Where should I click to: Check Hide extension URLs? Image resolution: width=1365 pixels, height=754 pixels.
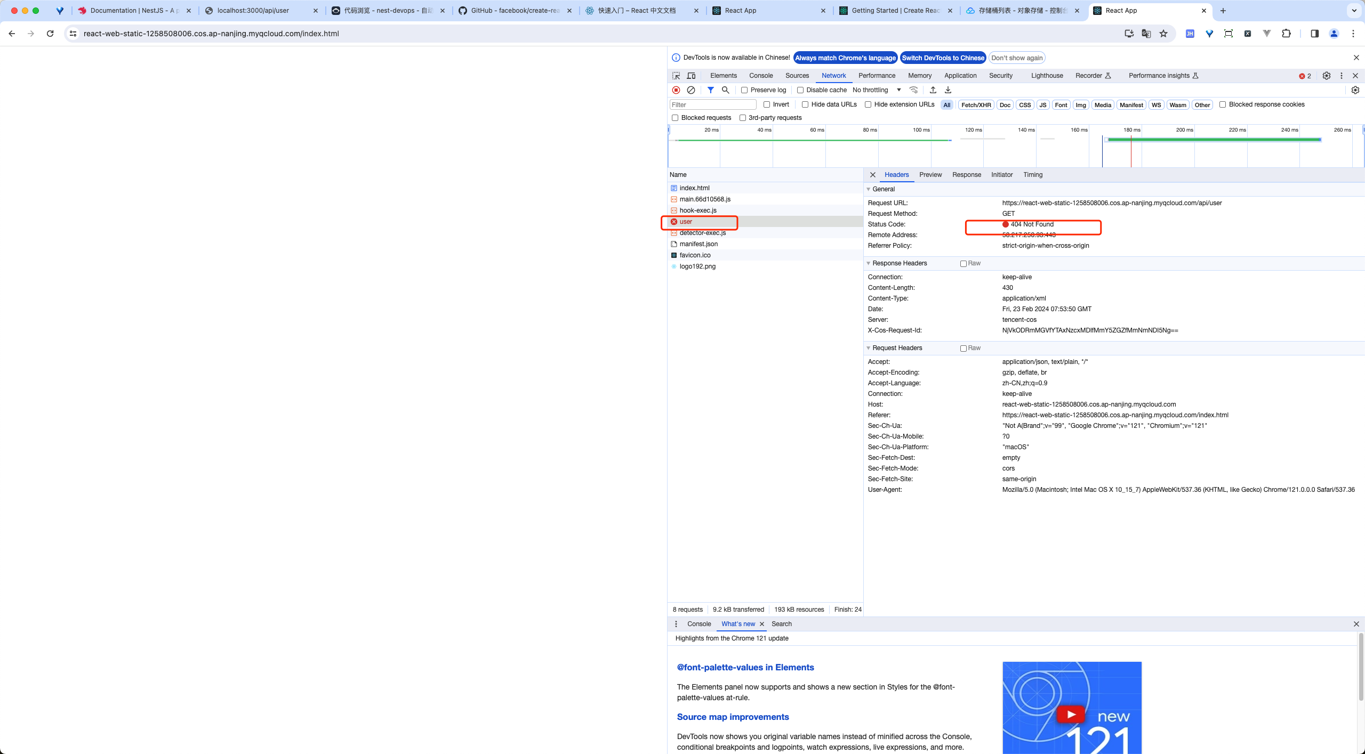868,104
